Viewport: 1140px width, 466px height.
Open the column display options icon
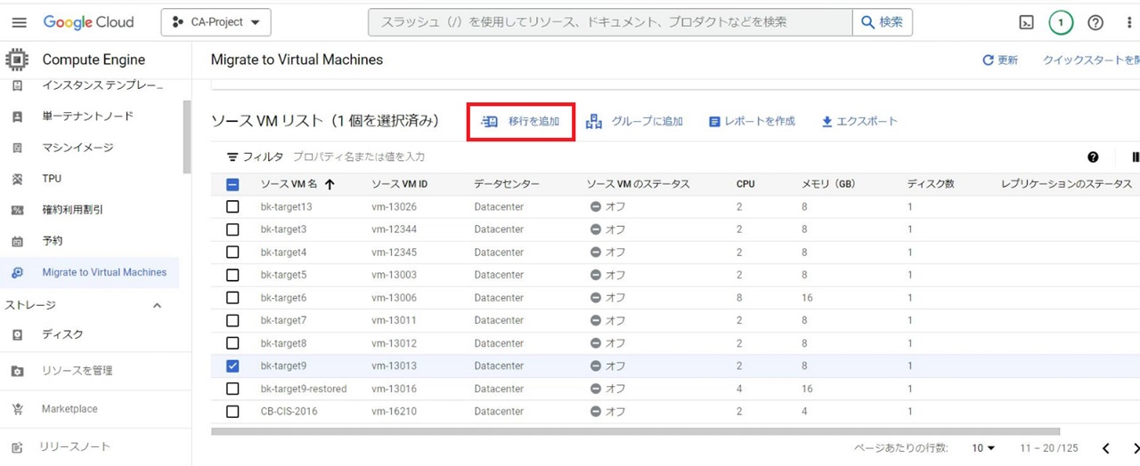(x=1135, y=157)
